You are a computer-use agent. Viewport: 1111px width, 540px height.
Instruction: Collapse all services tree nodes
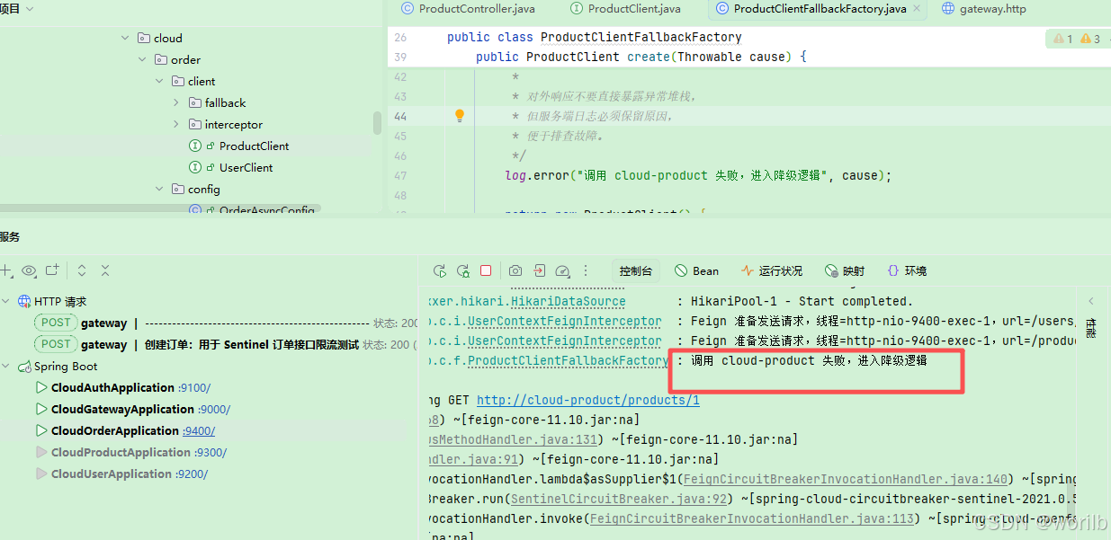pos(105,270)
